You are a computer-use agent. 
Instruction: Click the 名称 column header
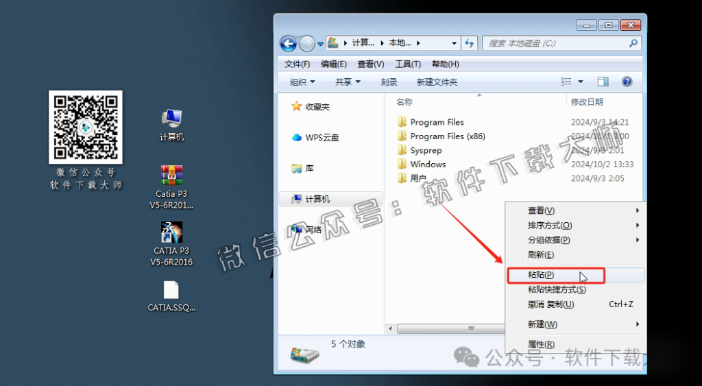coord(404,102)
